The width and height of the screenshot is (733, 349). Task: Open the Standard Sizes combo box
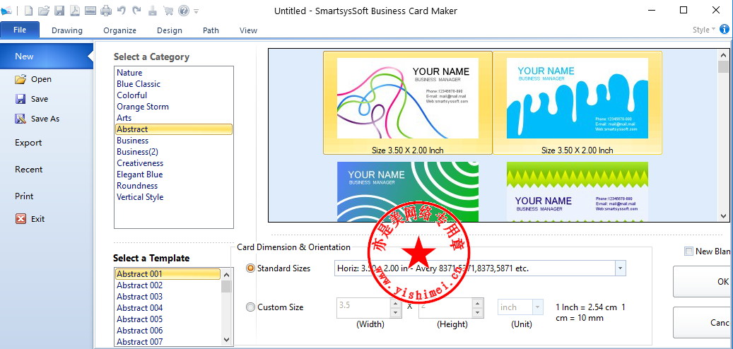coord(620,268)
